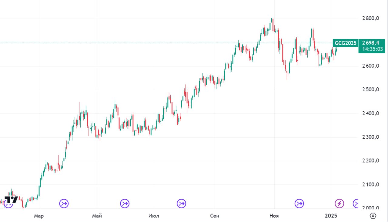Click the Май label on time axis
This screenshot has width=388, height=222.
click(97, 216)
